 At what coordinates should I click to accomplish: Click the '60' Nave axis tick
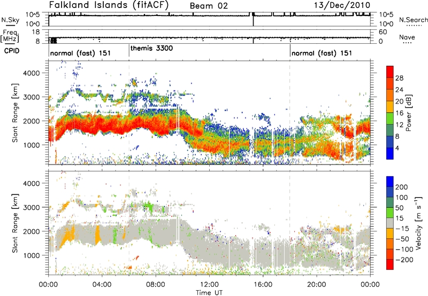pos(383,32)
